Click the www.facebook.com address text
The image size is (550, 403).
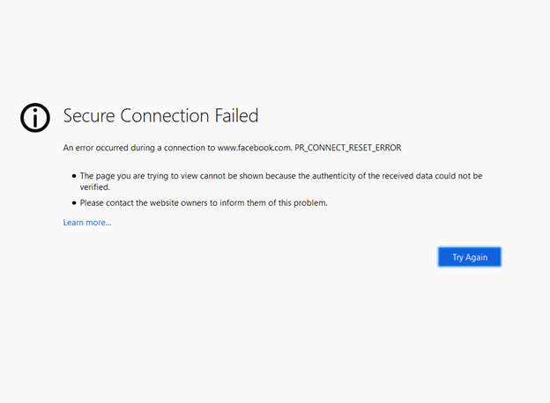click(254, 148)
